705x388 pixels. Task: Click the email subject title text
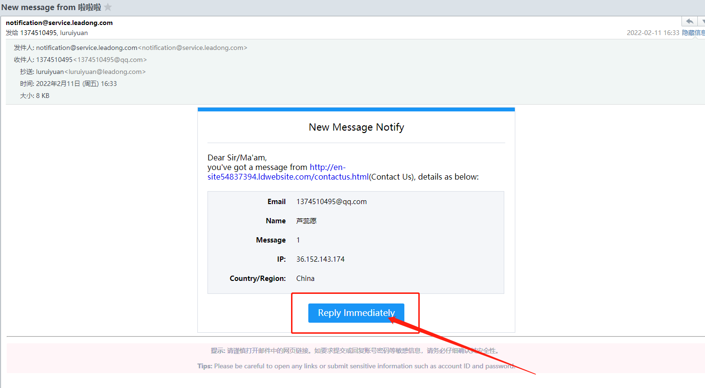(51, 7)
